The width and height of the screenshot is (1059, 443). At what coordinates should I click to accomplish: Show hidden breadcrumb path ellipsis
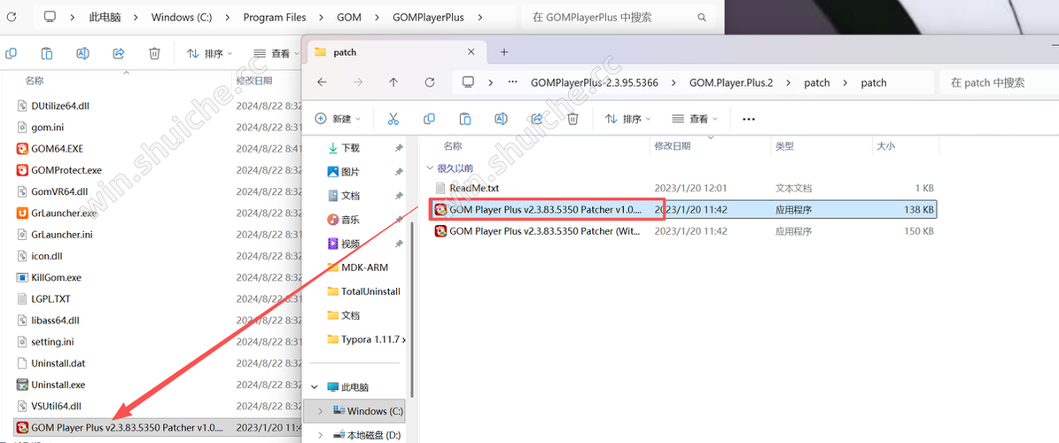pyautogui.click(x=512, y=82)
